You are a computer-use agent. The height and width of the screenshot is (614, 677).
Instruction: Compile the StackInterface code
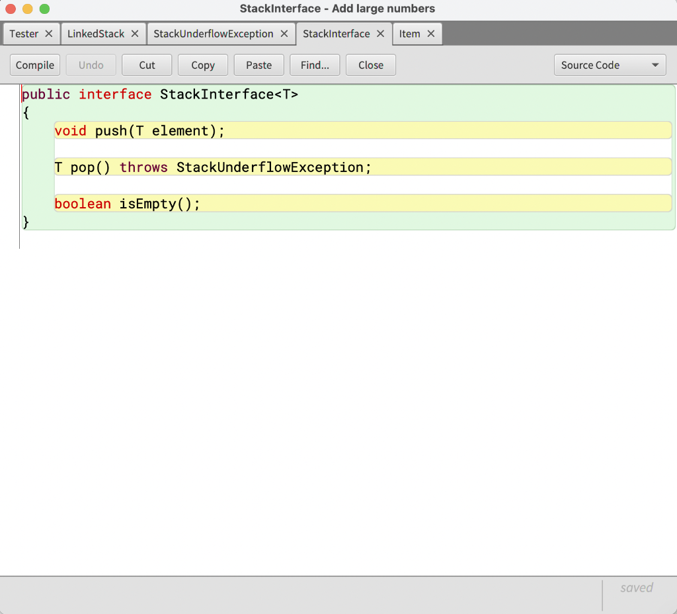34,65
